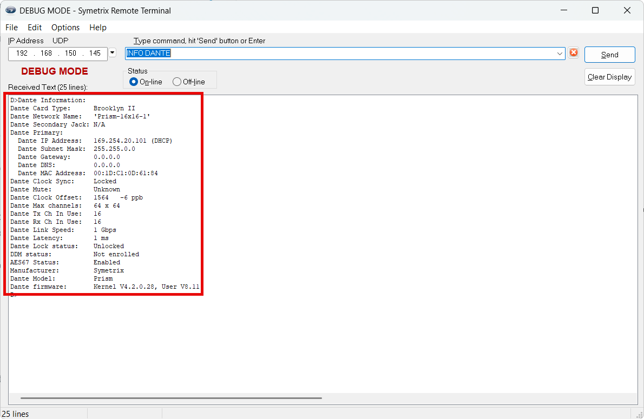Click the 'Dante Tx Ch In Use:' label

[x=46, y=214]
